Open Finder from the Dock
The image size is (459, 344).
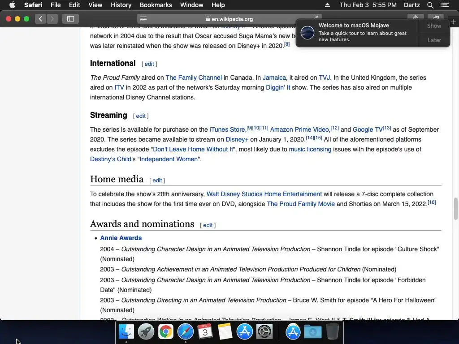pyautogui.click(x=126, y=332)
